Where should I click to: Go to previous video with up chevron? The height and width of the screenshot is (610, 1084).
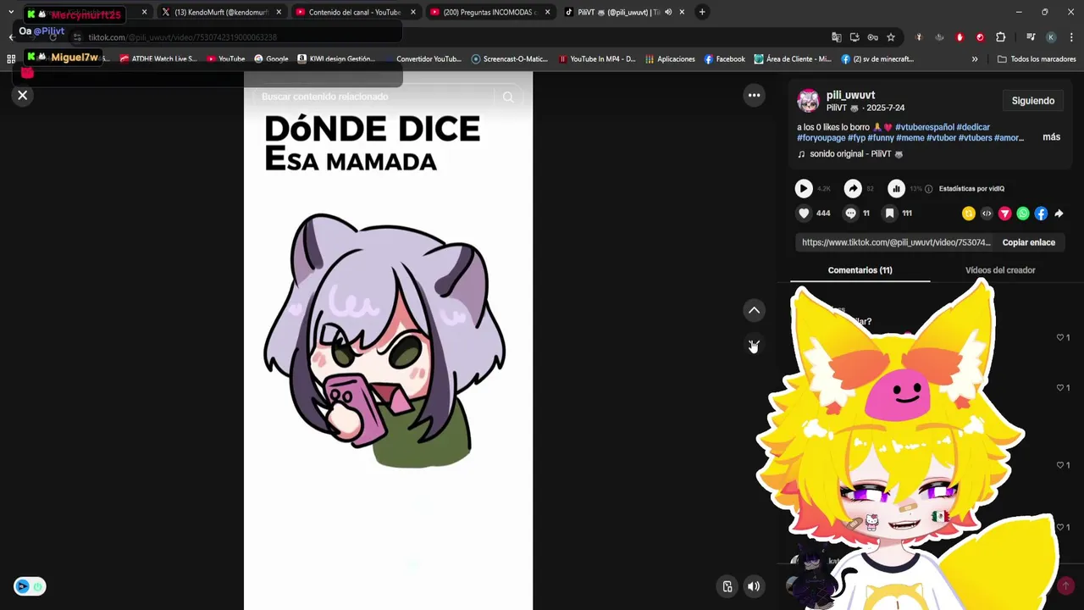[754, 310]
